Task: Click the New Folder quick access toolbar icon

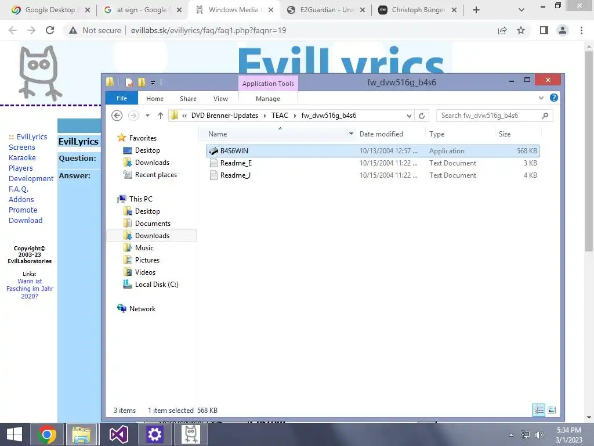Action: pos(142,82)
